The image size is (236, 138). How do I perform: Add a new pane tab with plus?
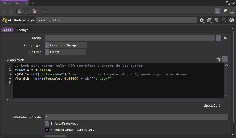[33, 3]
